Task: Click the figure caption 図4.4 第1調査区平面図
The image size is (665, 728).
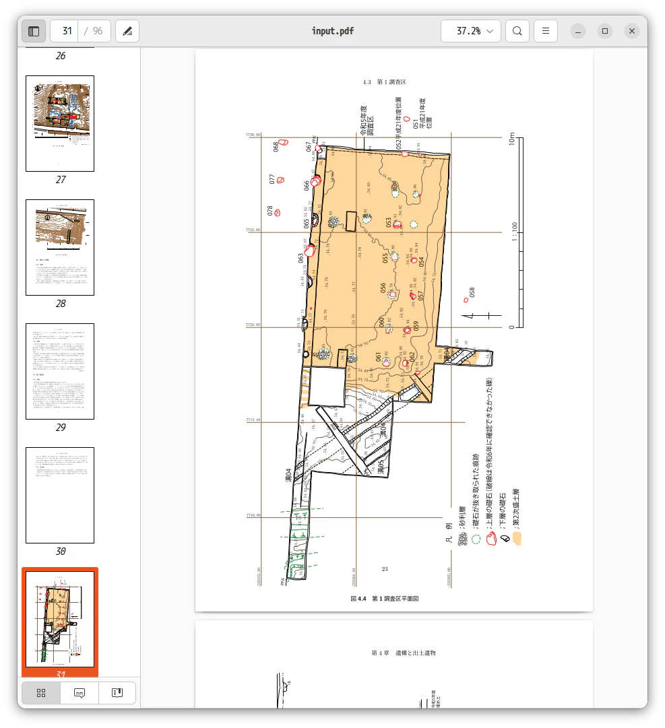Action: pos(385,599)
